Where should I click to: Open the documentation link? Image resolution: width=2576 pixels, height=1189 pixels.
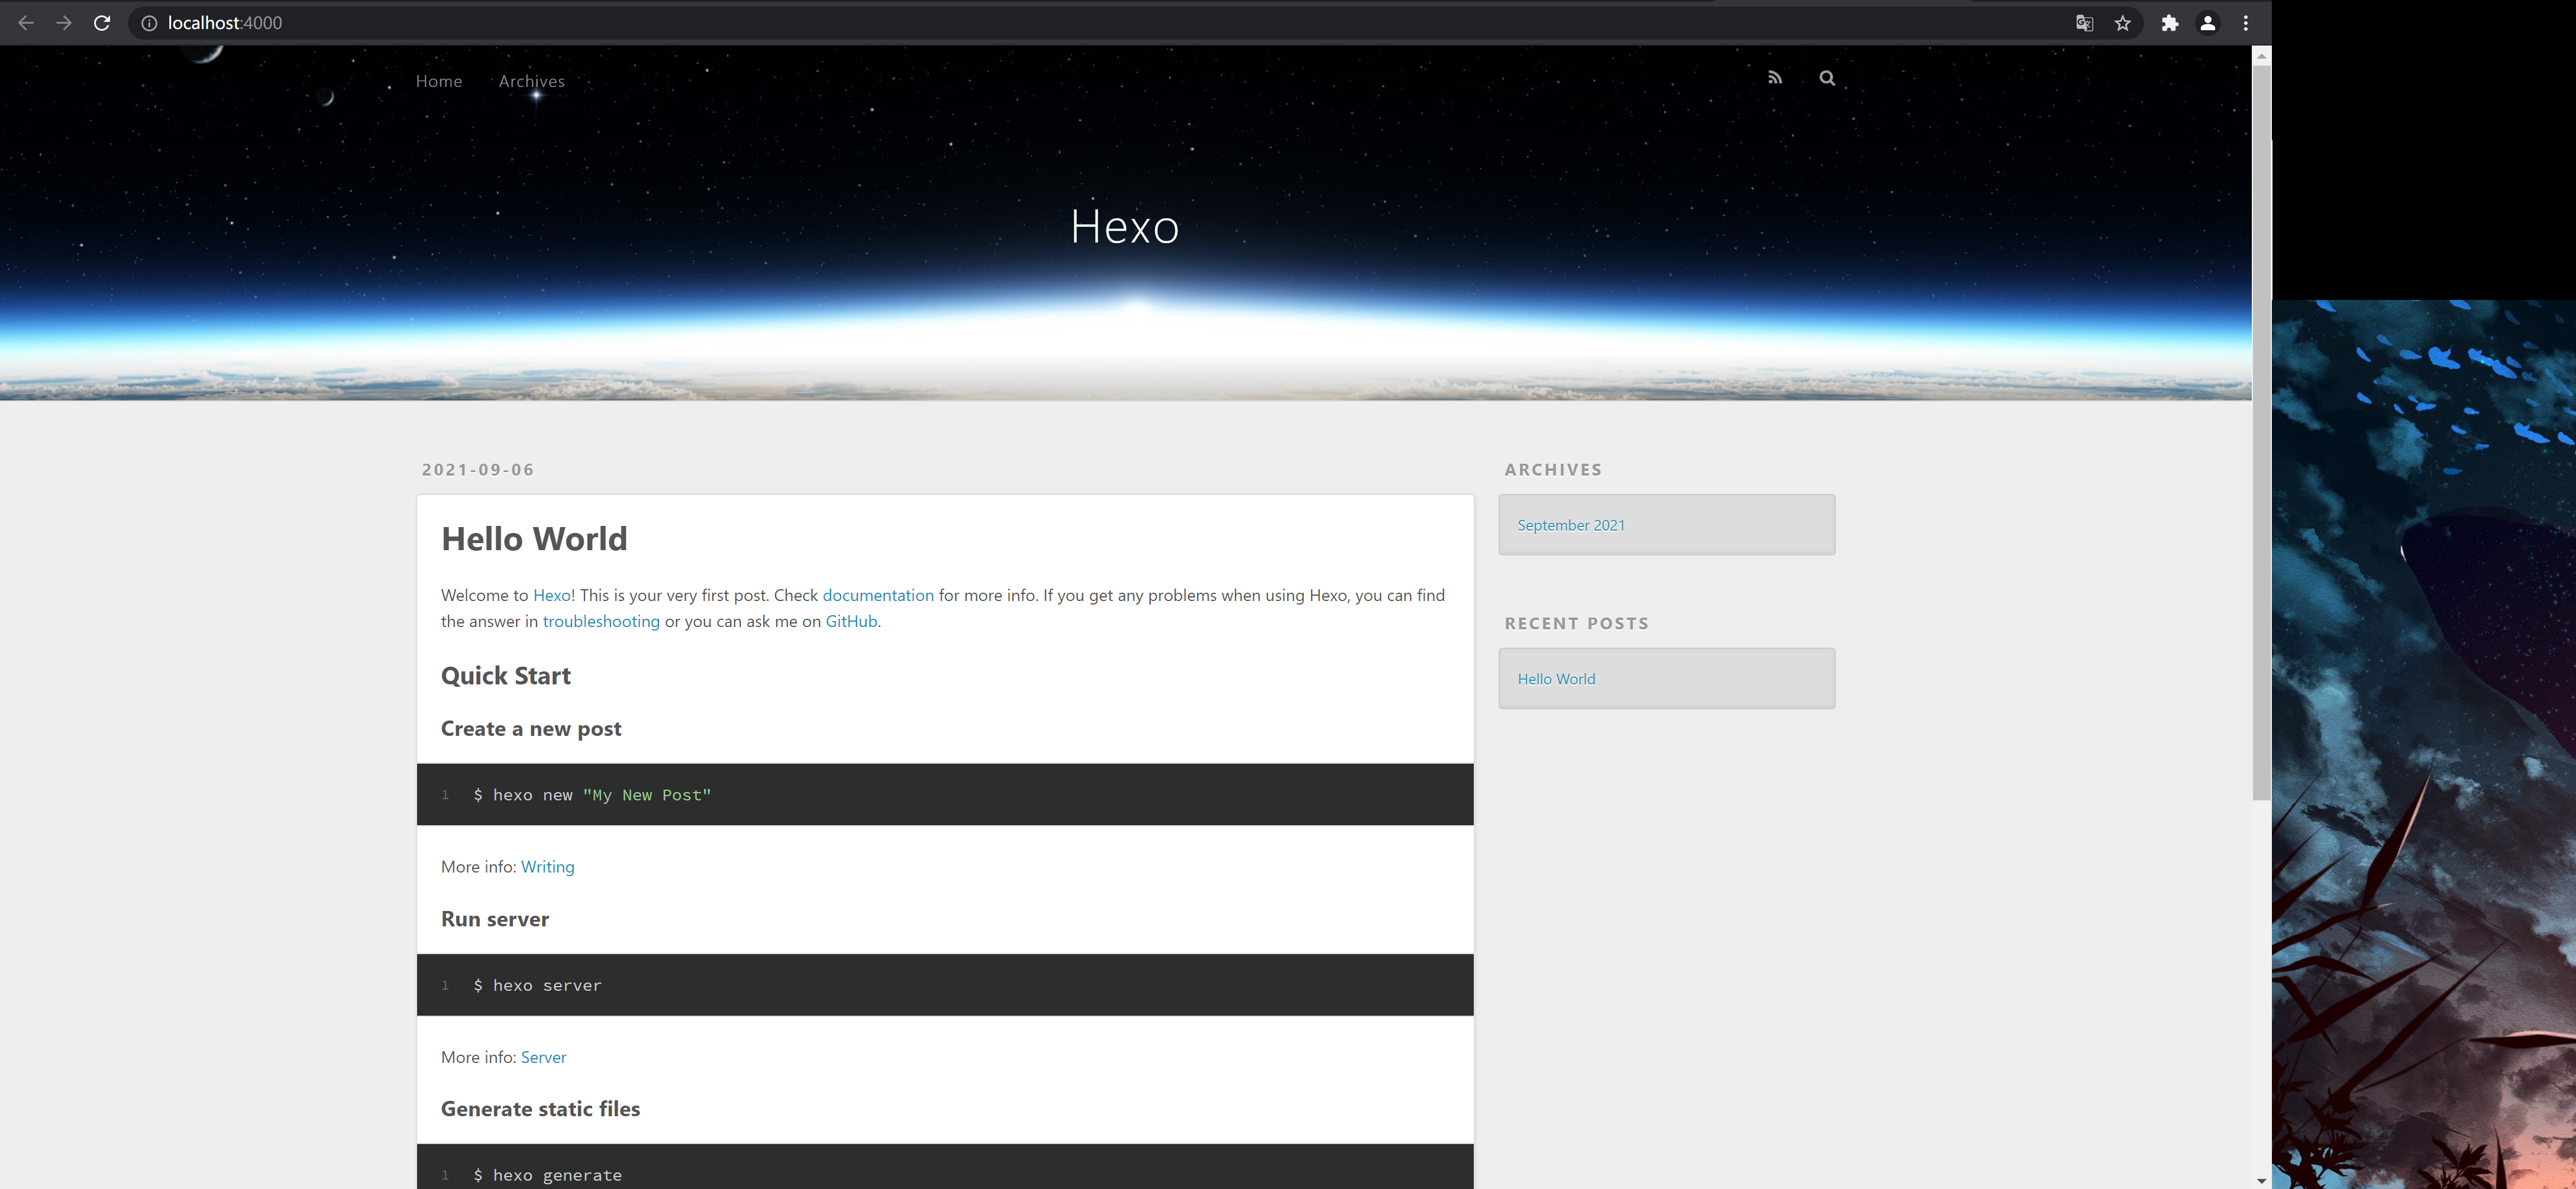(x=878, y=595)
